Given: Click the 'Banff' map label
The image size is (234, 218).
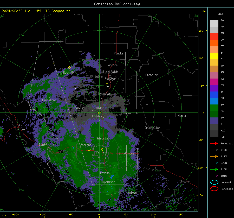Looking at the screenshot, I should point(43,144).
